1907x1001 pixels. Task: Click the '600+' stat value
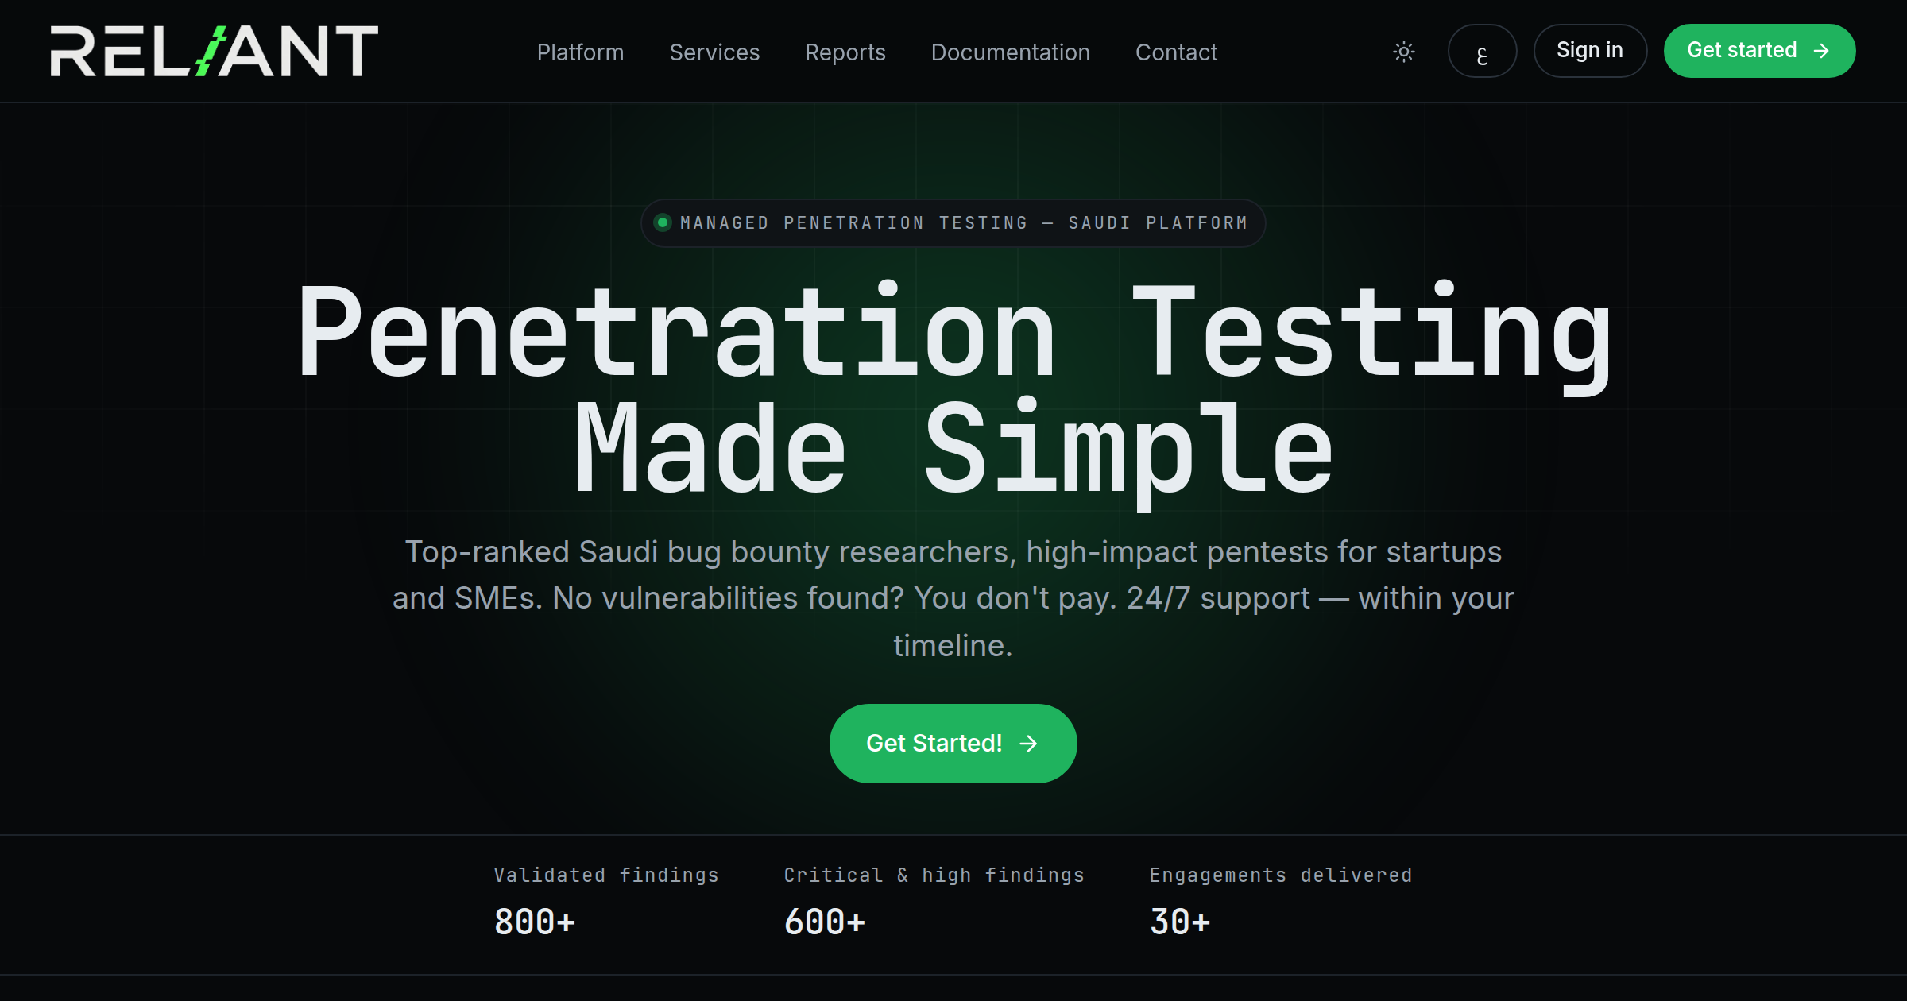pyautogui.click(x=824, y=922)
